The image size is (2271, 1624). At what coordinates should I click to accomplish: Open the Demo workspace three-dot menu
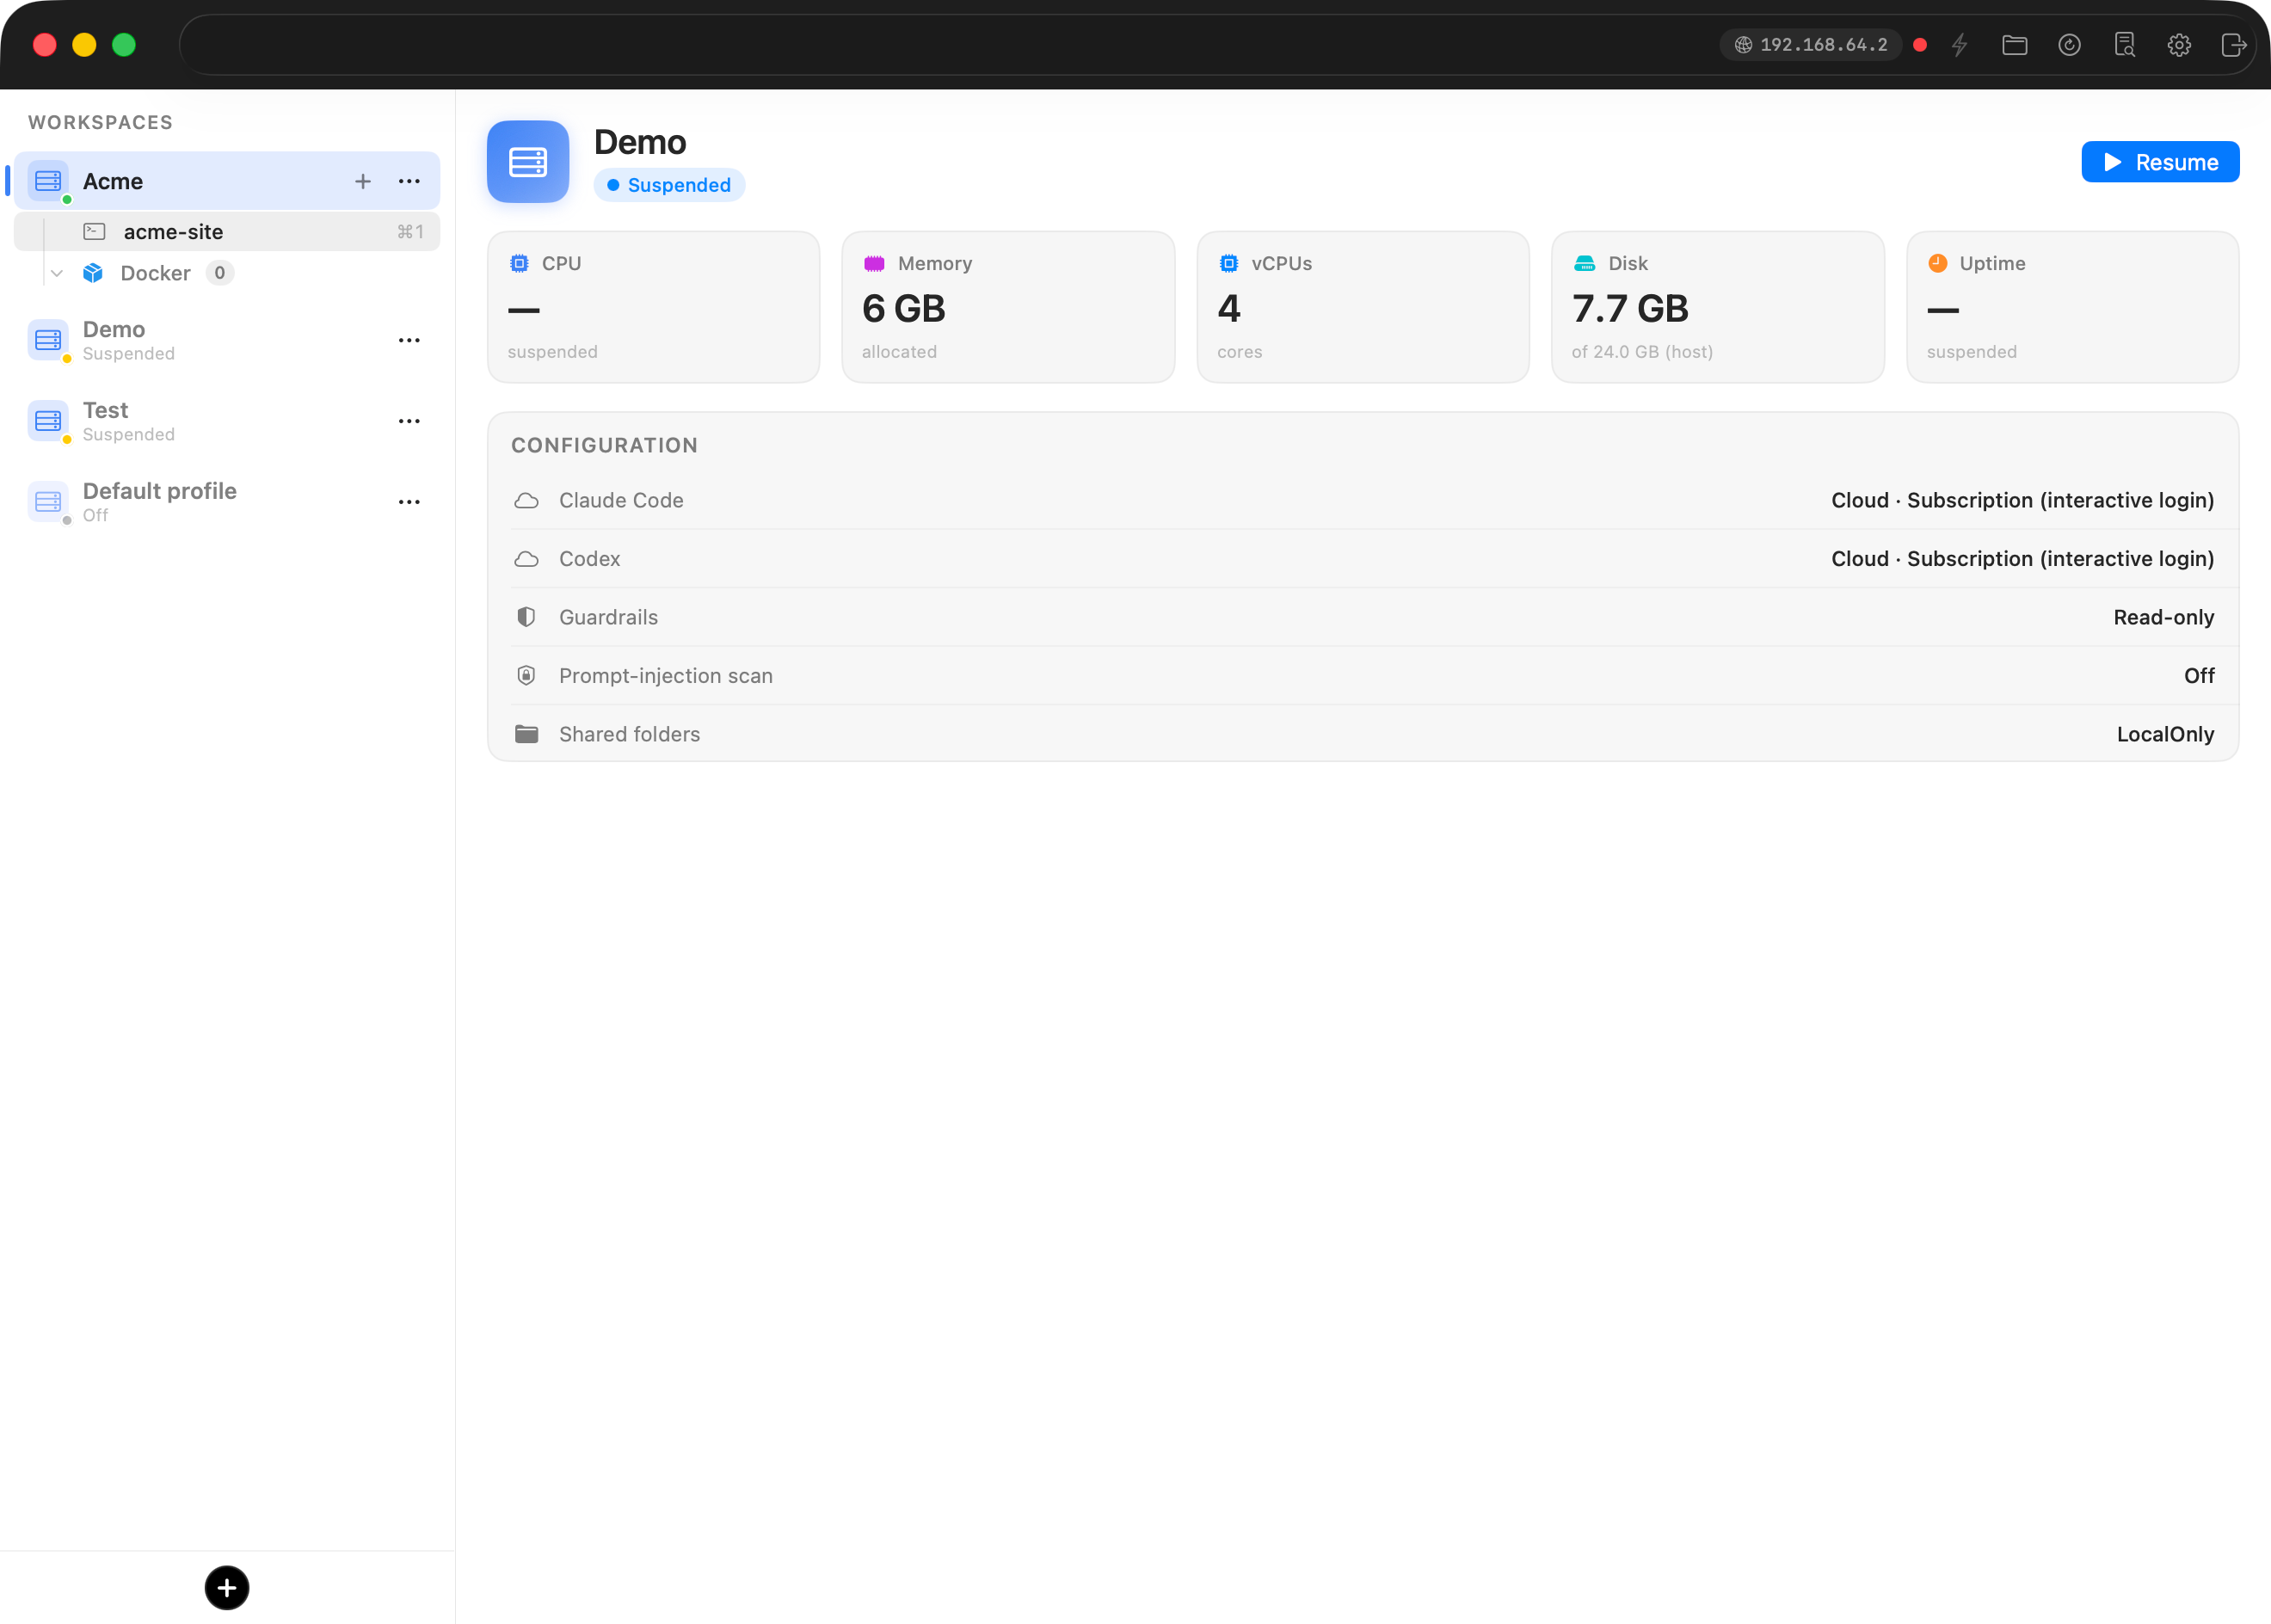point(409,340)
